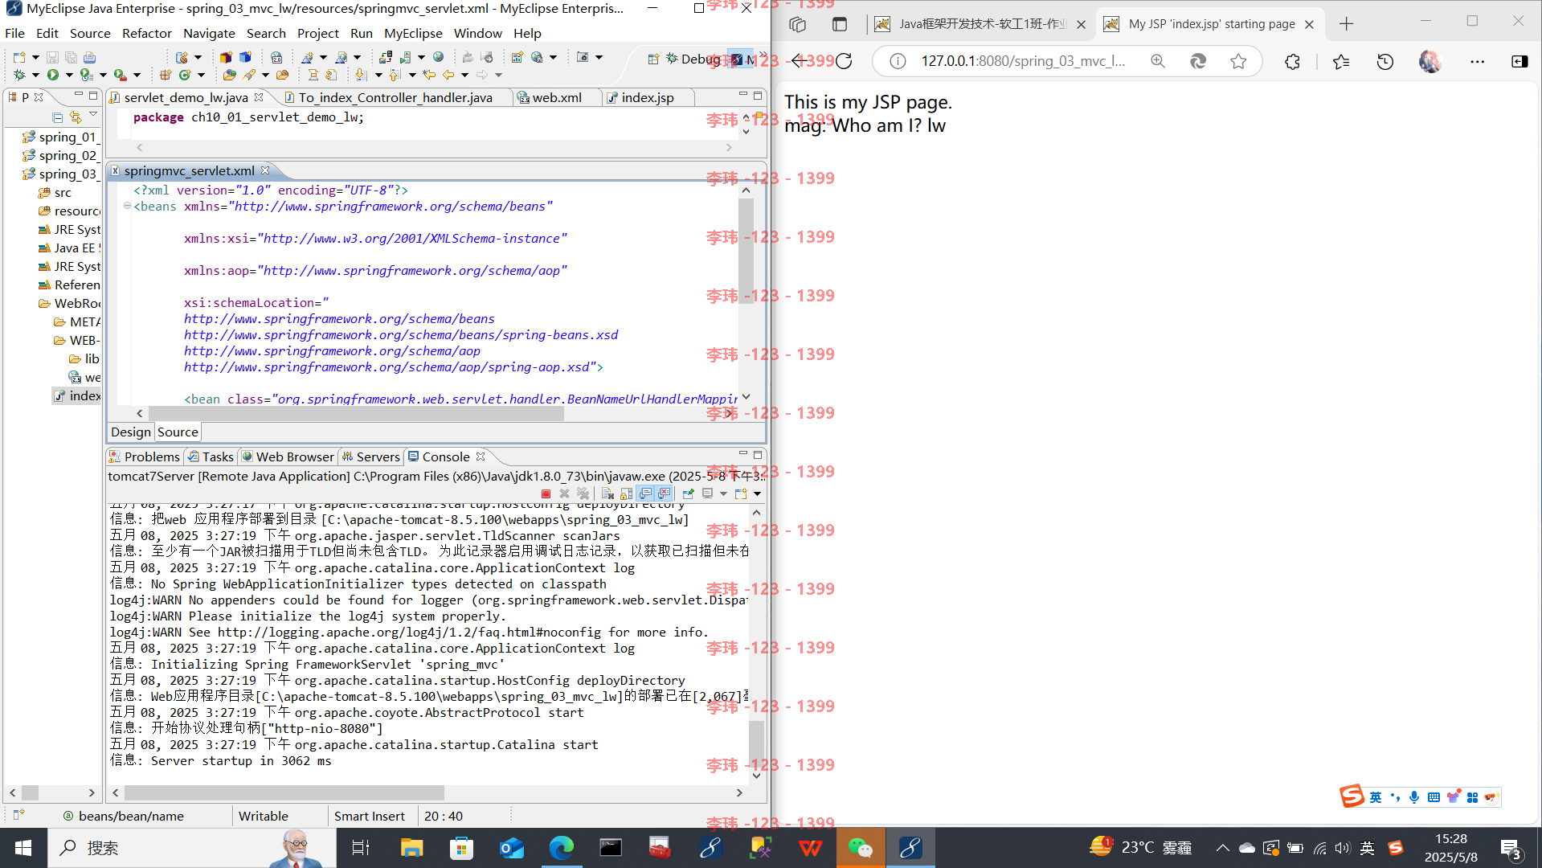Select the resources folder in Package Explorer
The image size is (1542, 868).
pyautogui.click(x=69, y=211)
